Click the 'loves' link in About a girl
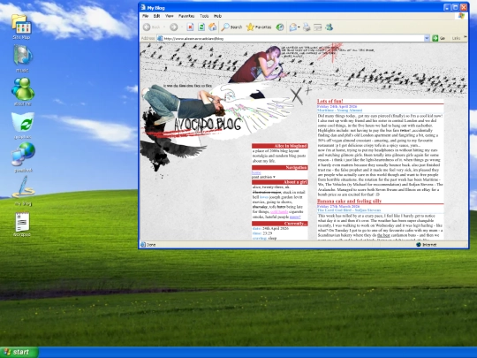477x358 pixels. click(264, 197)
